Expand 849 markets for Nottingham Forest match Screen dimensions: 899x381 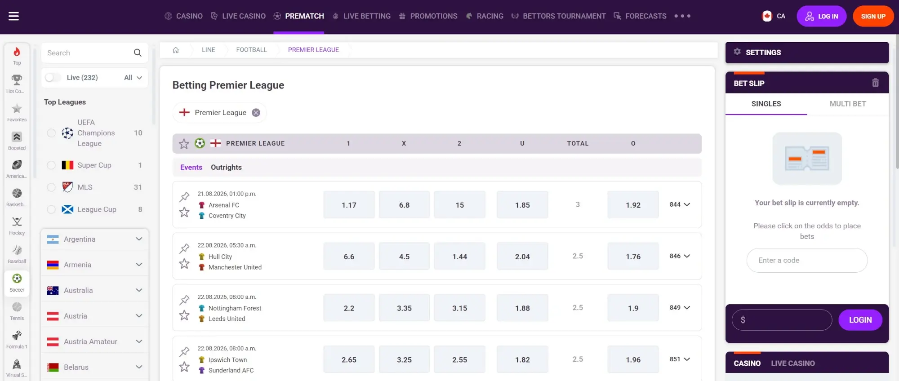coord(680,308)
